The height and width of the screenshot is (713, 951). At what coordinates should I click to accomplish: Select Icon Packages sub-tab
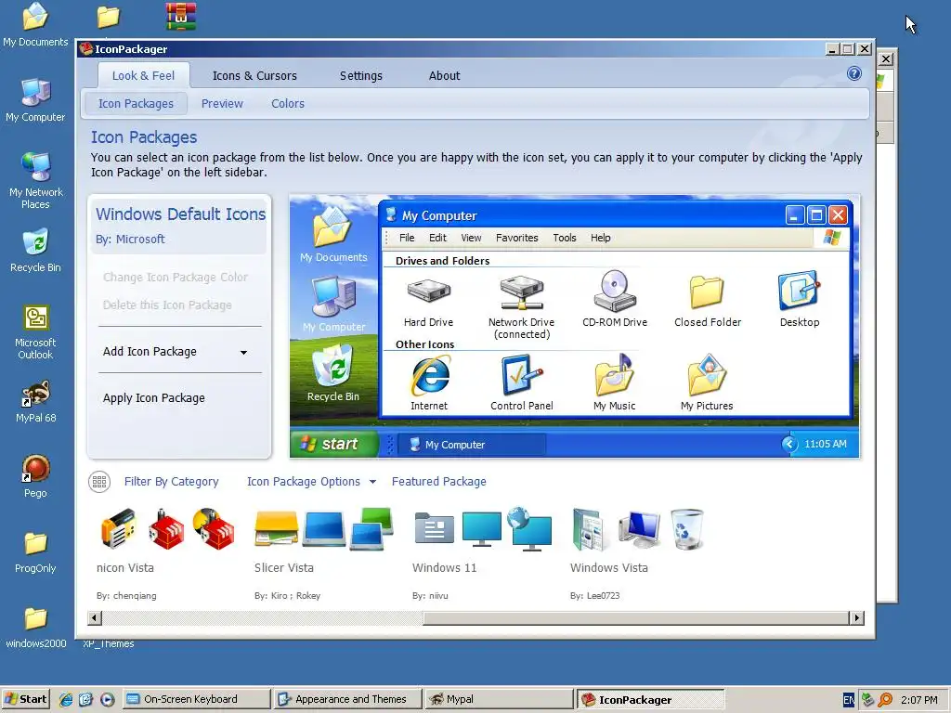coord(136,104)
